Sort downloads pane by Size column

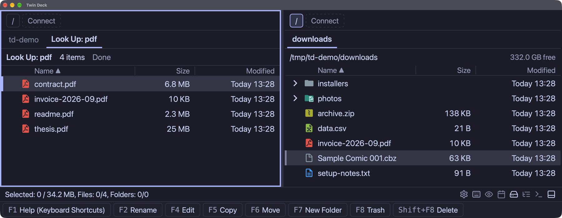click(x=464, y=70)
